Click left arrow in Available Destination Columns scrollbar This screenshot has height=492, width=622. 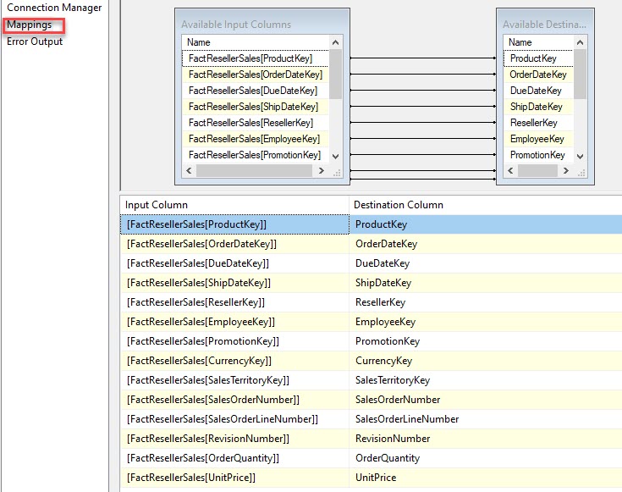(x=510, y=171)
